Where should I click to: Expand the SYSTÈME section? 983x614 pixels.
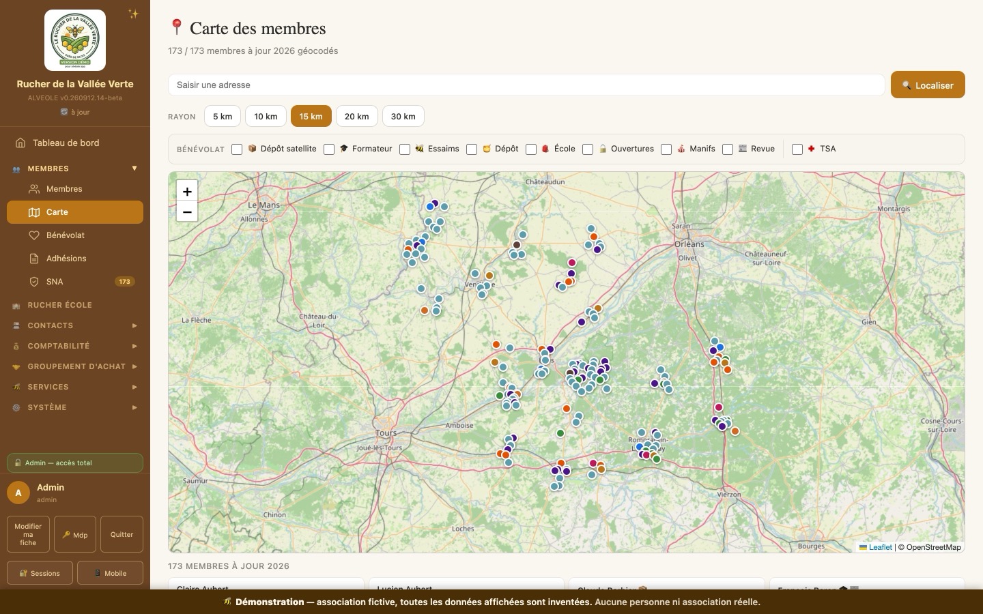(75, 407)
